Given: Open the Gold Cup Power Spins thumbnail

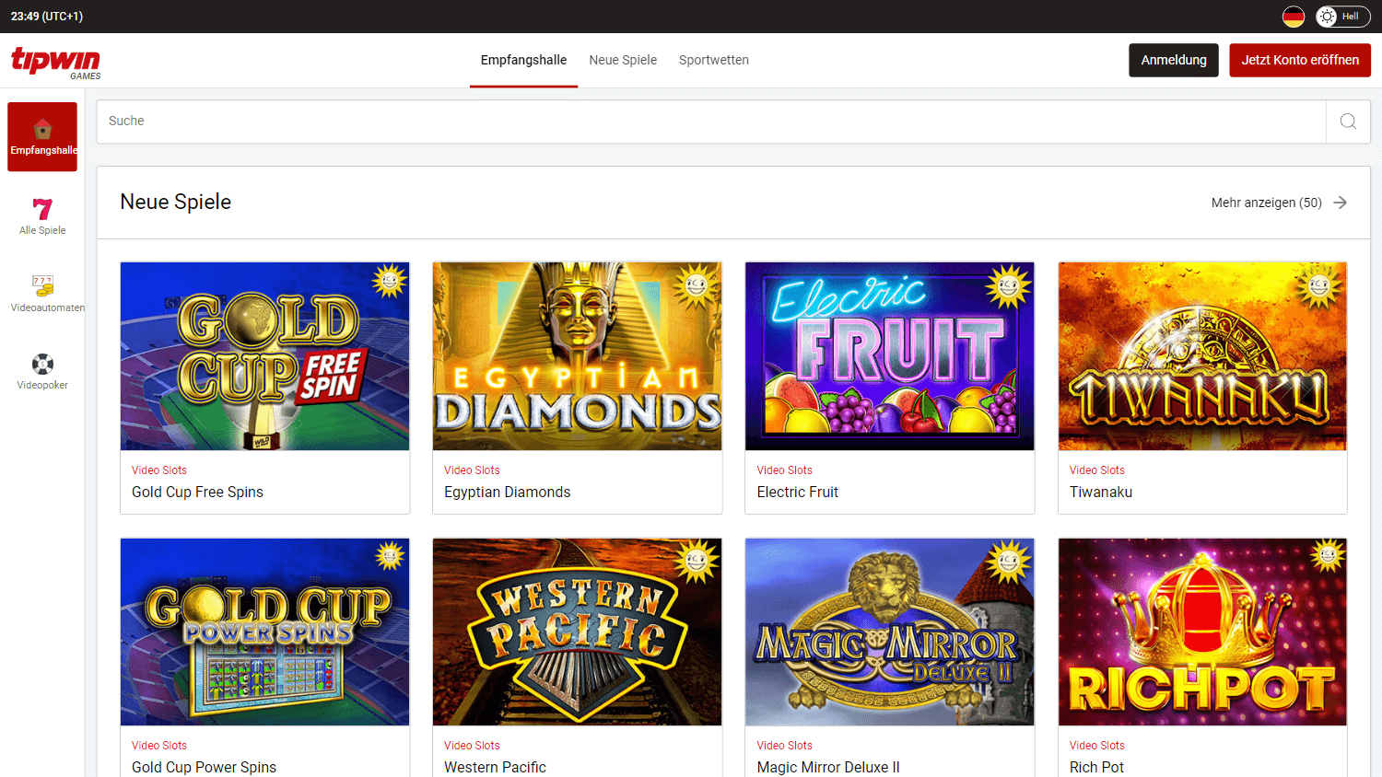Looking at the screenshot, I should (x=264, y=632).
